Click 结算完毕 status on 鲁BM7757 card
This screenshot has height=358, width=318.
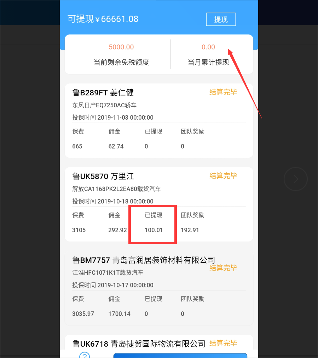(x=223, y=268)
